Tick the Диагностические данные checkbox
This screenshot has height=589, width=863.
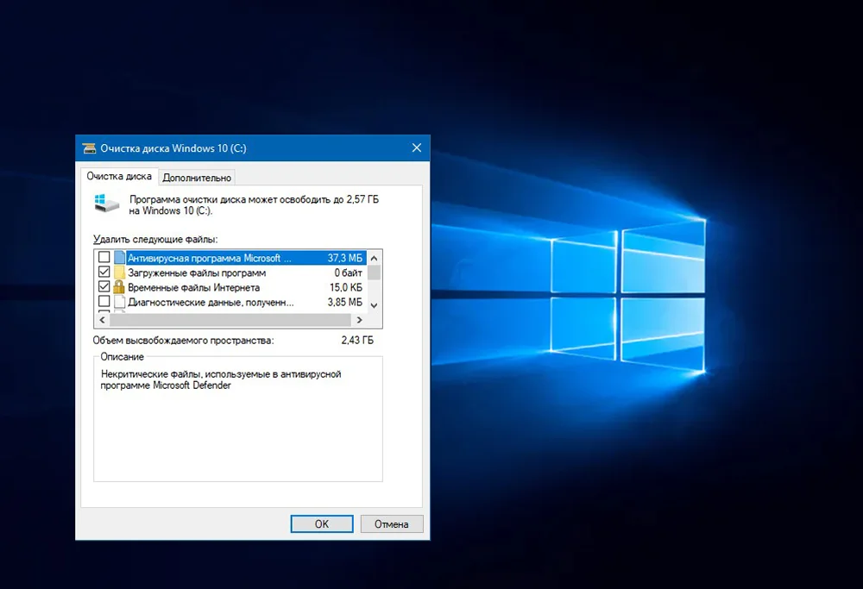[104, 303]
